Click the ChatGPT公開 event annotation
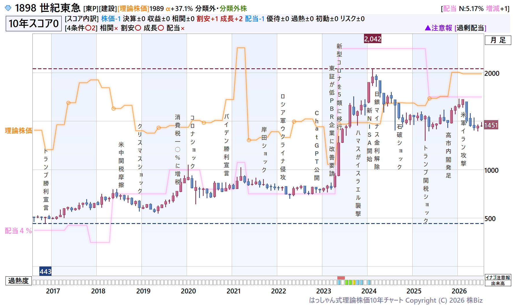This screenshot has height=305, width=515. point(317,145)
